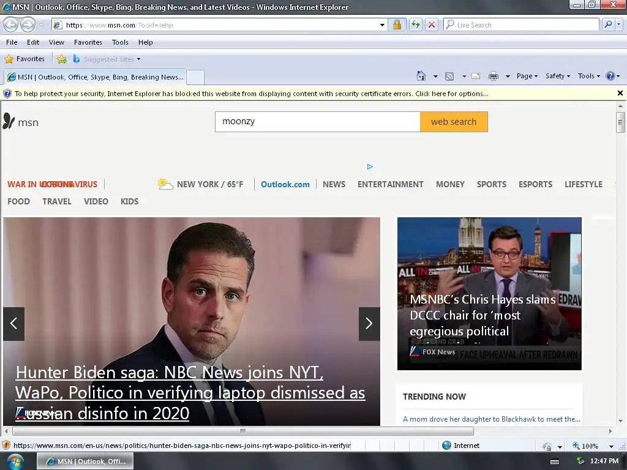
Task: Click the Read Mail icon
Action: (476, 76)
